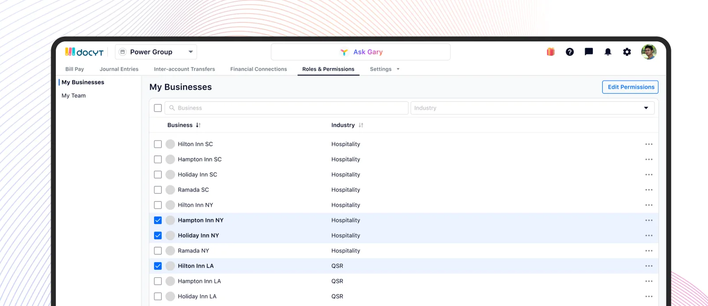The width and height of the screenshot is (708, 306).
Task: Check the Ramada SC checkbox
Action: coord(158,190)
